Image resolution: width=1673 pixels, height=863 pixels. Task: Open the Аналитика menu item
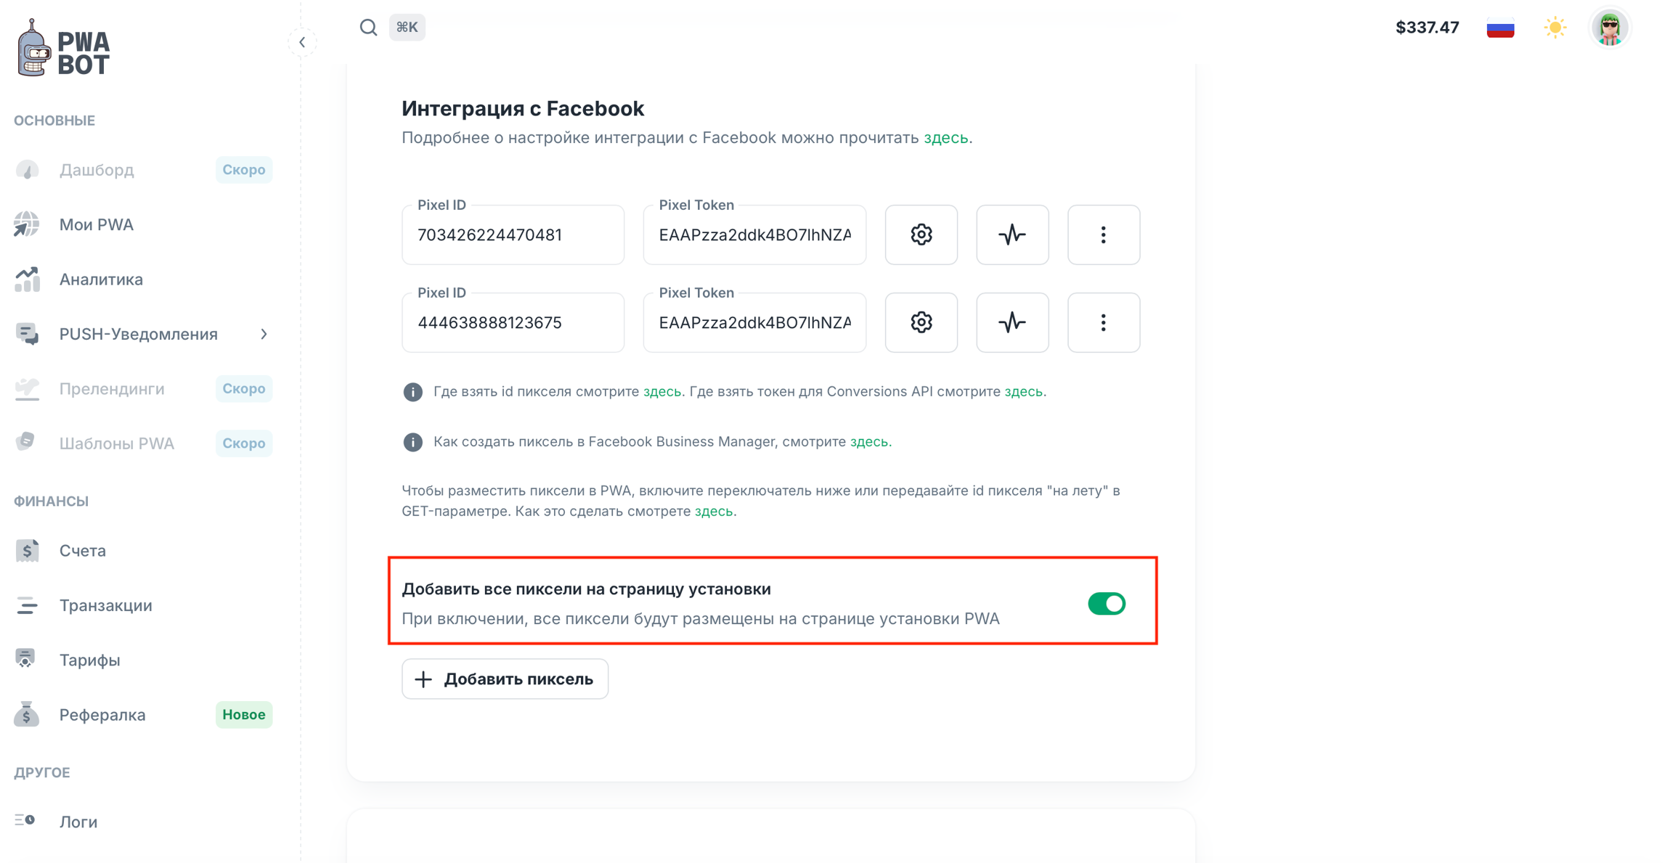(101, 279)
